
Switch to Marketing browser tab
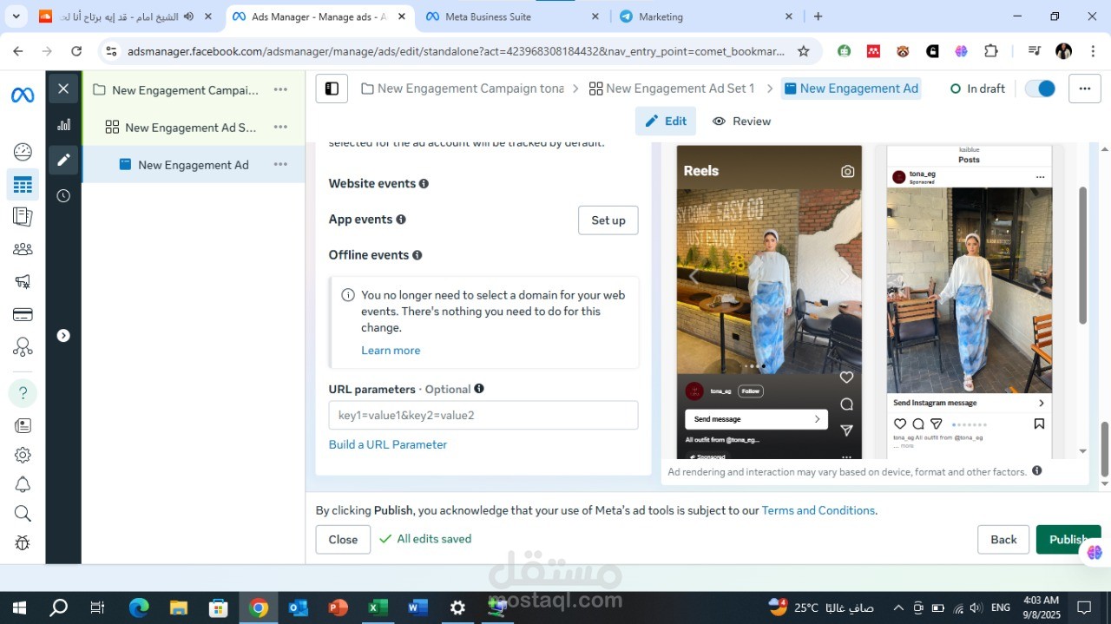pos(703,16)
